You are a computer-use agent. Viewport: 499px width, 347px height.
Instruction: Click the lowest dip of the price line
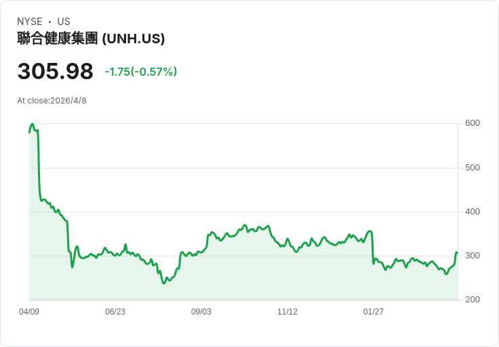coord(163,283)
